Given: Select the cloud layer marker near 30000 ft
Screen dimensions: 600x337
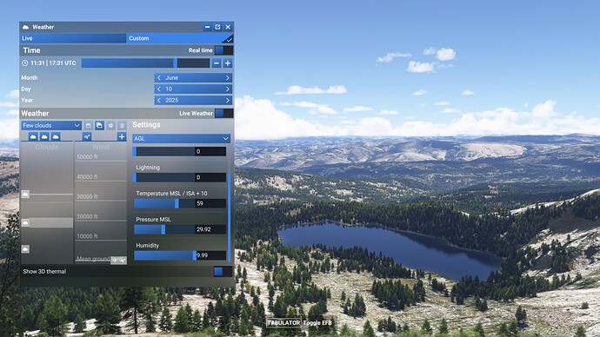Looking at the screenshot, I should point(25,195).
